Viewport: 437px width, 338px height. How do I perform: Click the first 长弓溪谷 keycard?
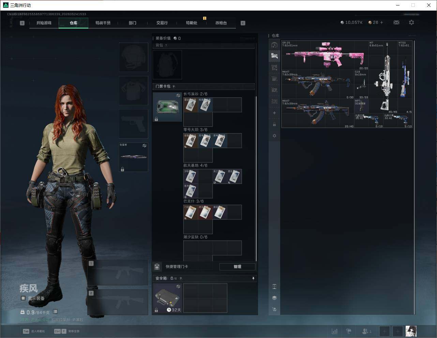(191, 105)
